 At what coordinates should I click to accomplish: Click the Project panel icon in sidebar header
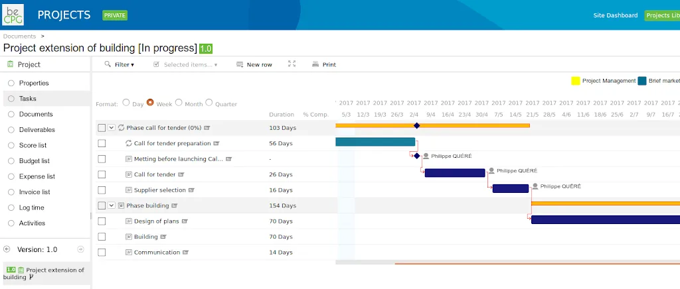coord(11,64)
